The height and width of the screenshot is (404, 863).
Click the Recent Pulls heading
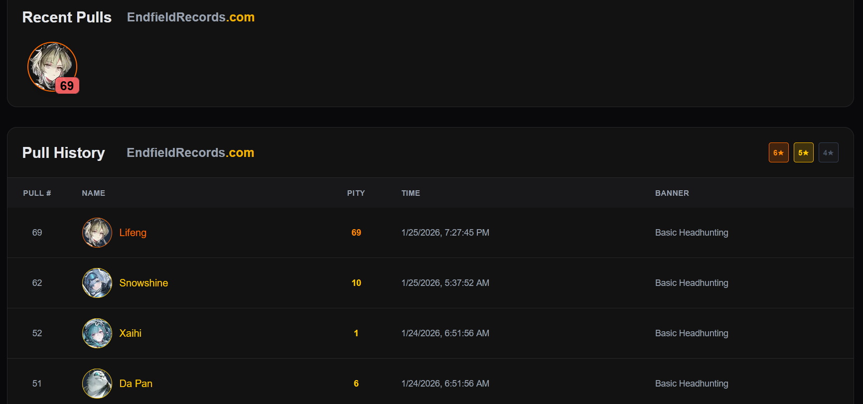[67, 17]
